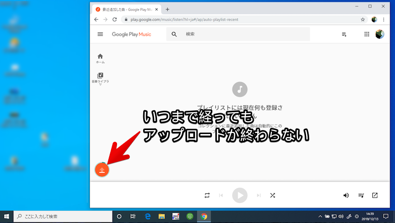The height and width of the screenshot is (223, 395).
Task: Open a new browser tab
Action: coord(167,9)
